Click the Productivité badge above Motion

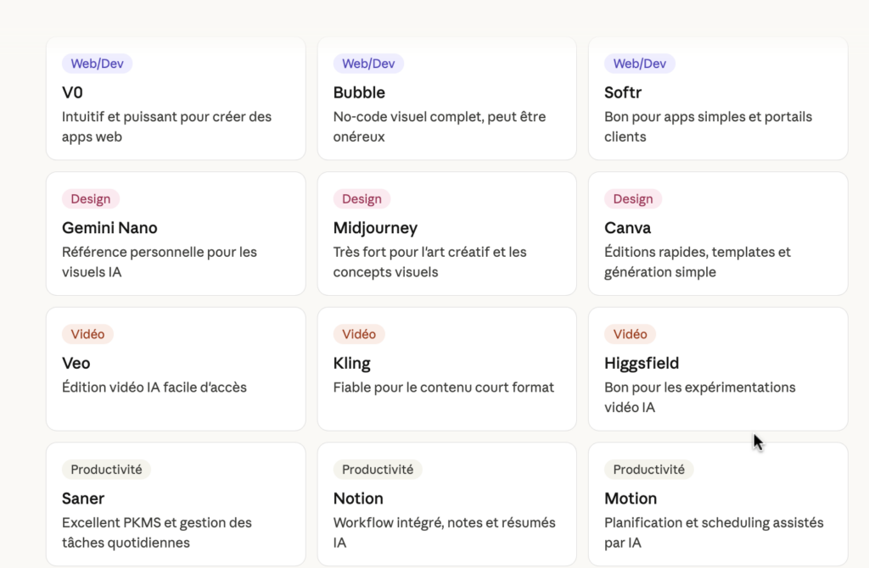[x=649, y=469]
